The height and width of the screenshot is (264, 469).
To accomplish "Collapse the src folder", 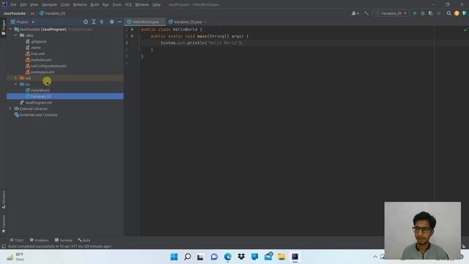I will coord(15,84).
